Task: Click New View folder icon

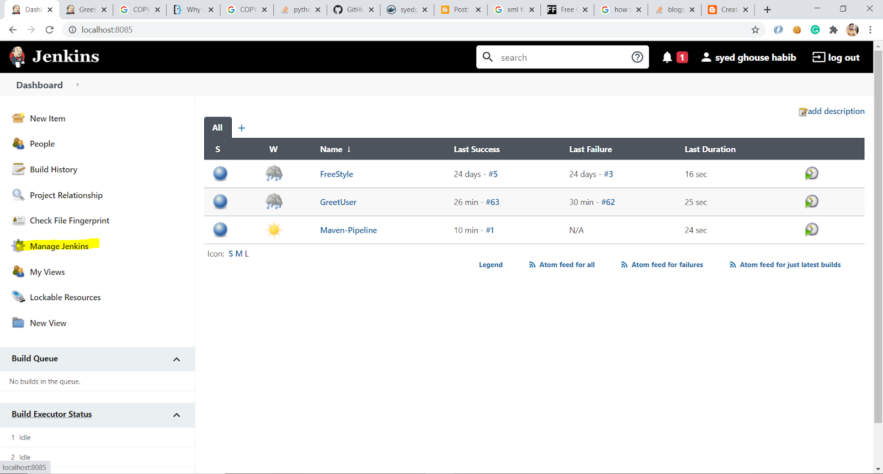Action: pos(18,323)
